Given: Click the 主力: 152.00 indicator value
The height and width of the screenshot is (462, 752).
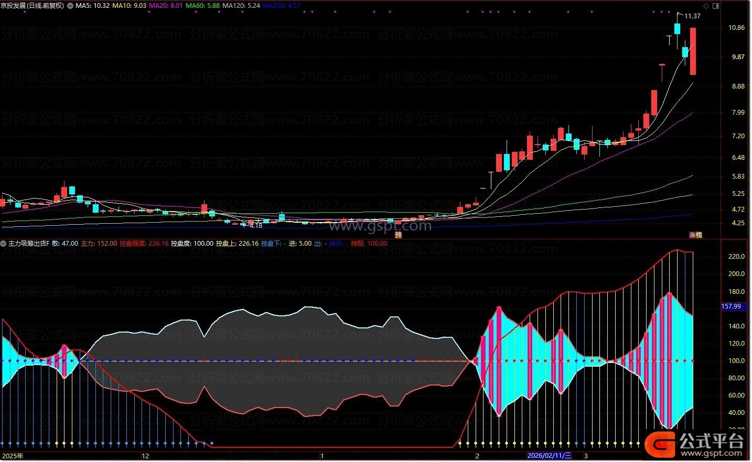Looking at the screenshot, I should click(99, 244).
